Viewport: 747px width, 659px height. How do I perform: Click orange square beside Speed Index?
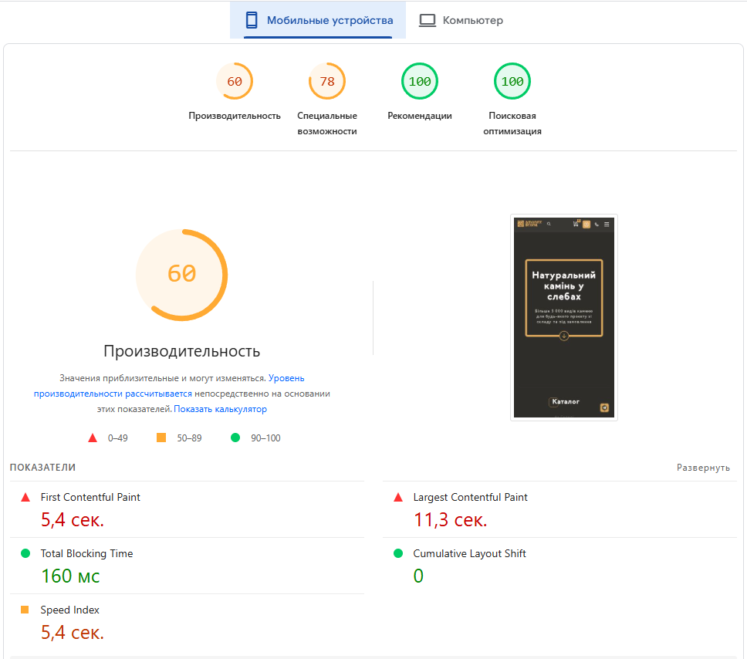pyautogui.click(x=25, y=610)
